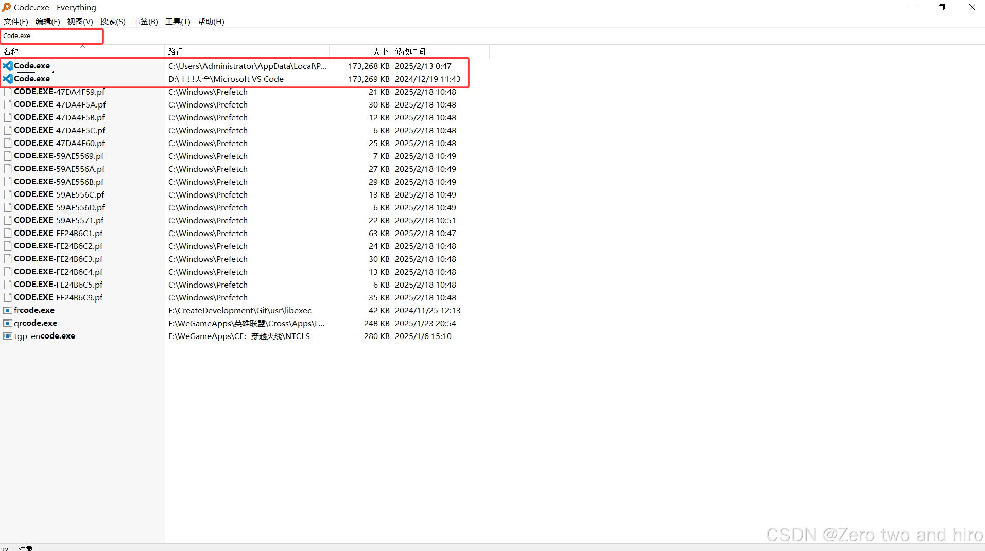Open the 书签(B) menu
985x551 pixels.
(x=145, y=21)
